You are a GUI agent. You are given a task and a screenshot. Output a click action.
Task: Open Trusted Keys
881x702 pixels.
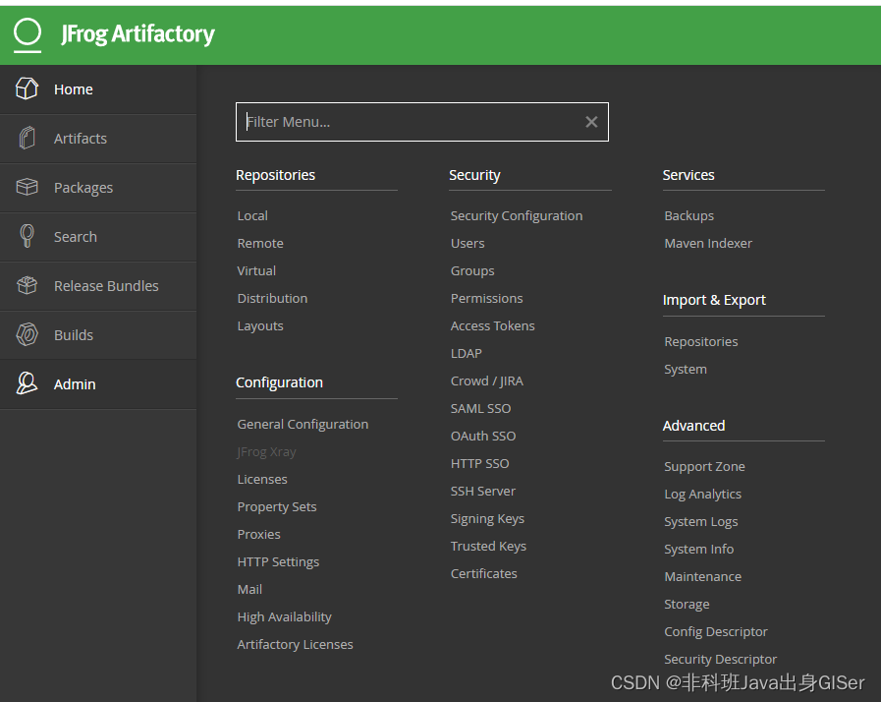488,547
